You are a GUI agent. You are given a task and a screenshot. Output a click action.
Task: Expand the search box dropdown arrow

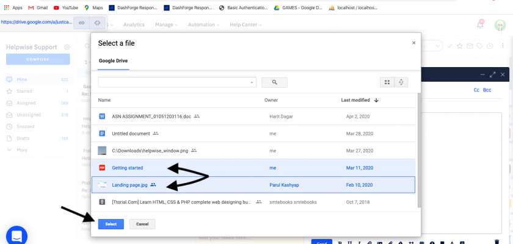click(x=252, y=82)
